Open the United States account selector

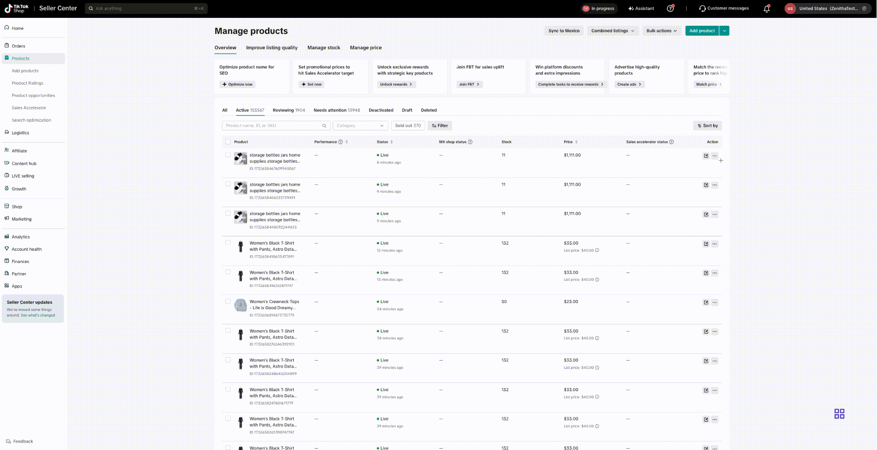point(828,8)
